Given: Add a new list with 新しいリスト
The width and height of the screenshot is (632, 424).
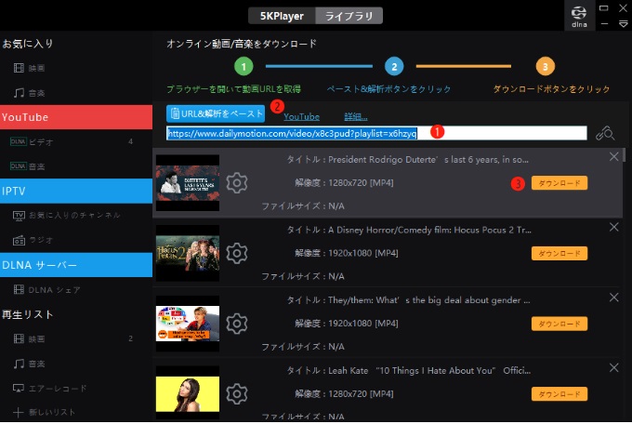Looking at the screenshot, I should pyautogui.click(x=44, y=412).
